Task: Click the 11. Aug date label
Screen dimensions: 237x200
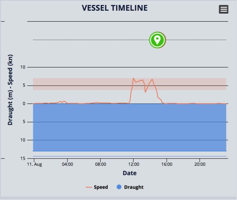Action: (x=35, y=164)
